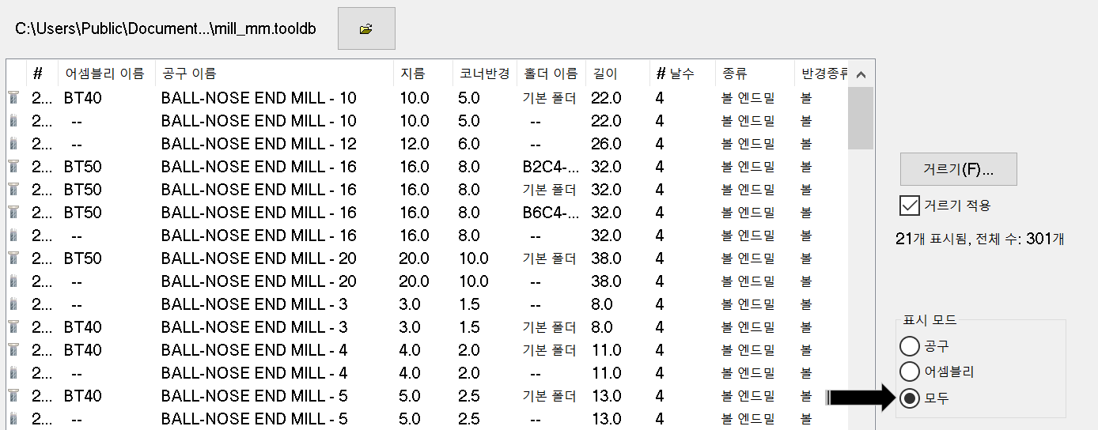
Task: Select icon of BT40 BALL-NOSE END MILL - 3 row
Action: (x=13, y=327)
